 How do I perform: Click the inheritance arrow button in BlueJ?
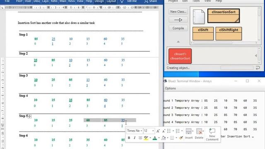coord(178,20)
